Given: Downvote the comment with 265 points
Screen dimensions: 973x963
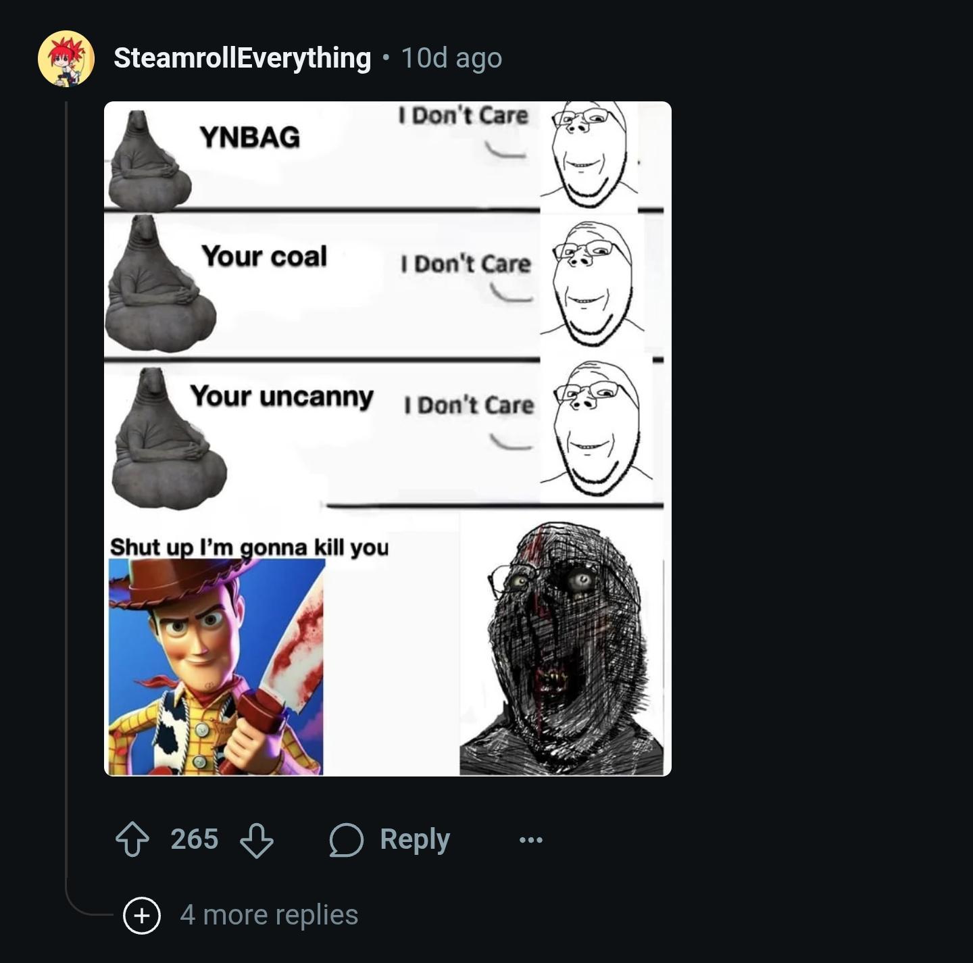Looking at the screenshot, I should click(257, 839).
